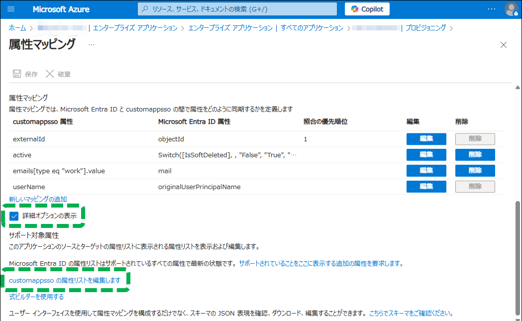Open the すべてのアプリケーション breadcrumb link
The image size is (522, 321).
[x=312, y=28]
